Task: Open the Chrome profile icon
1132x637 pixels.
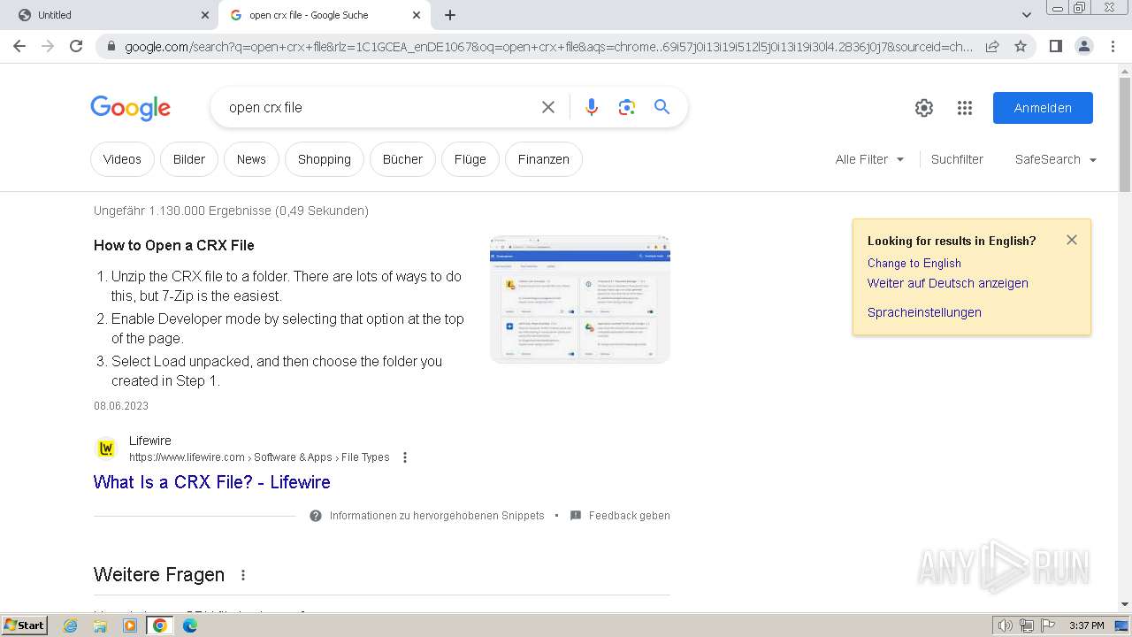Action: [1083, 46]
